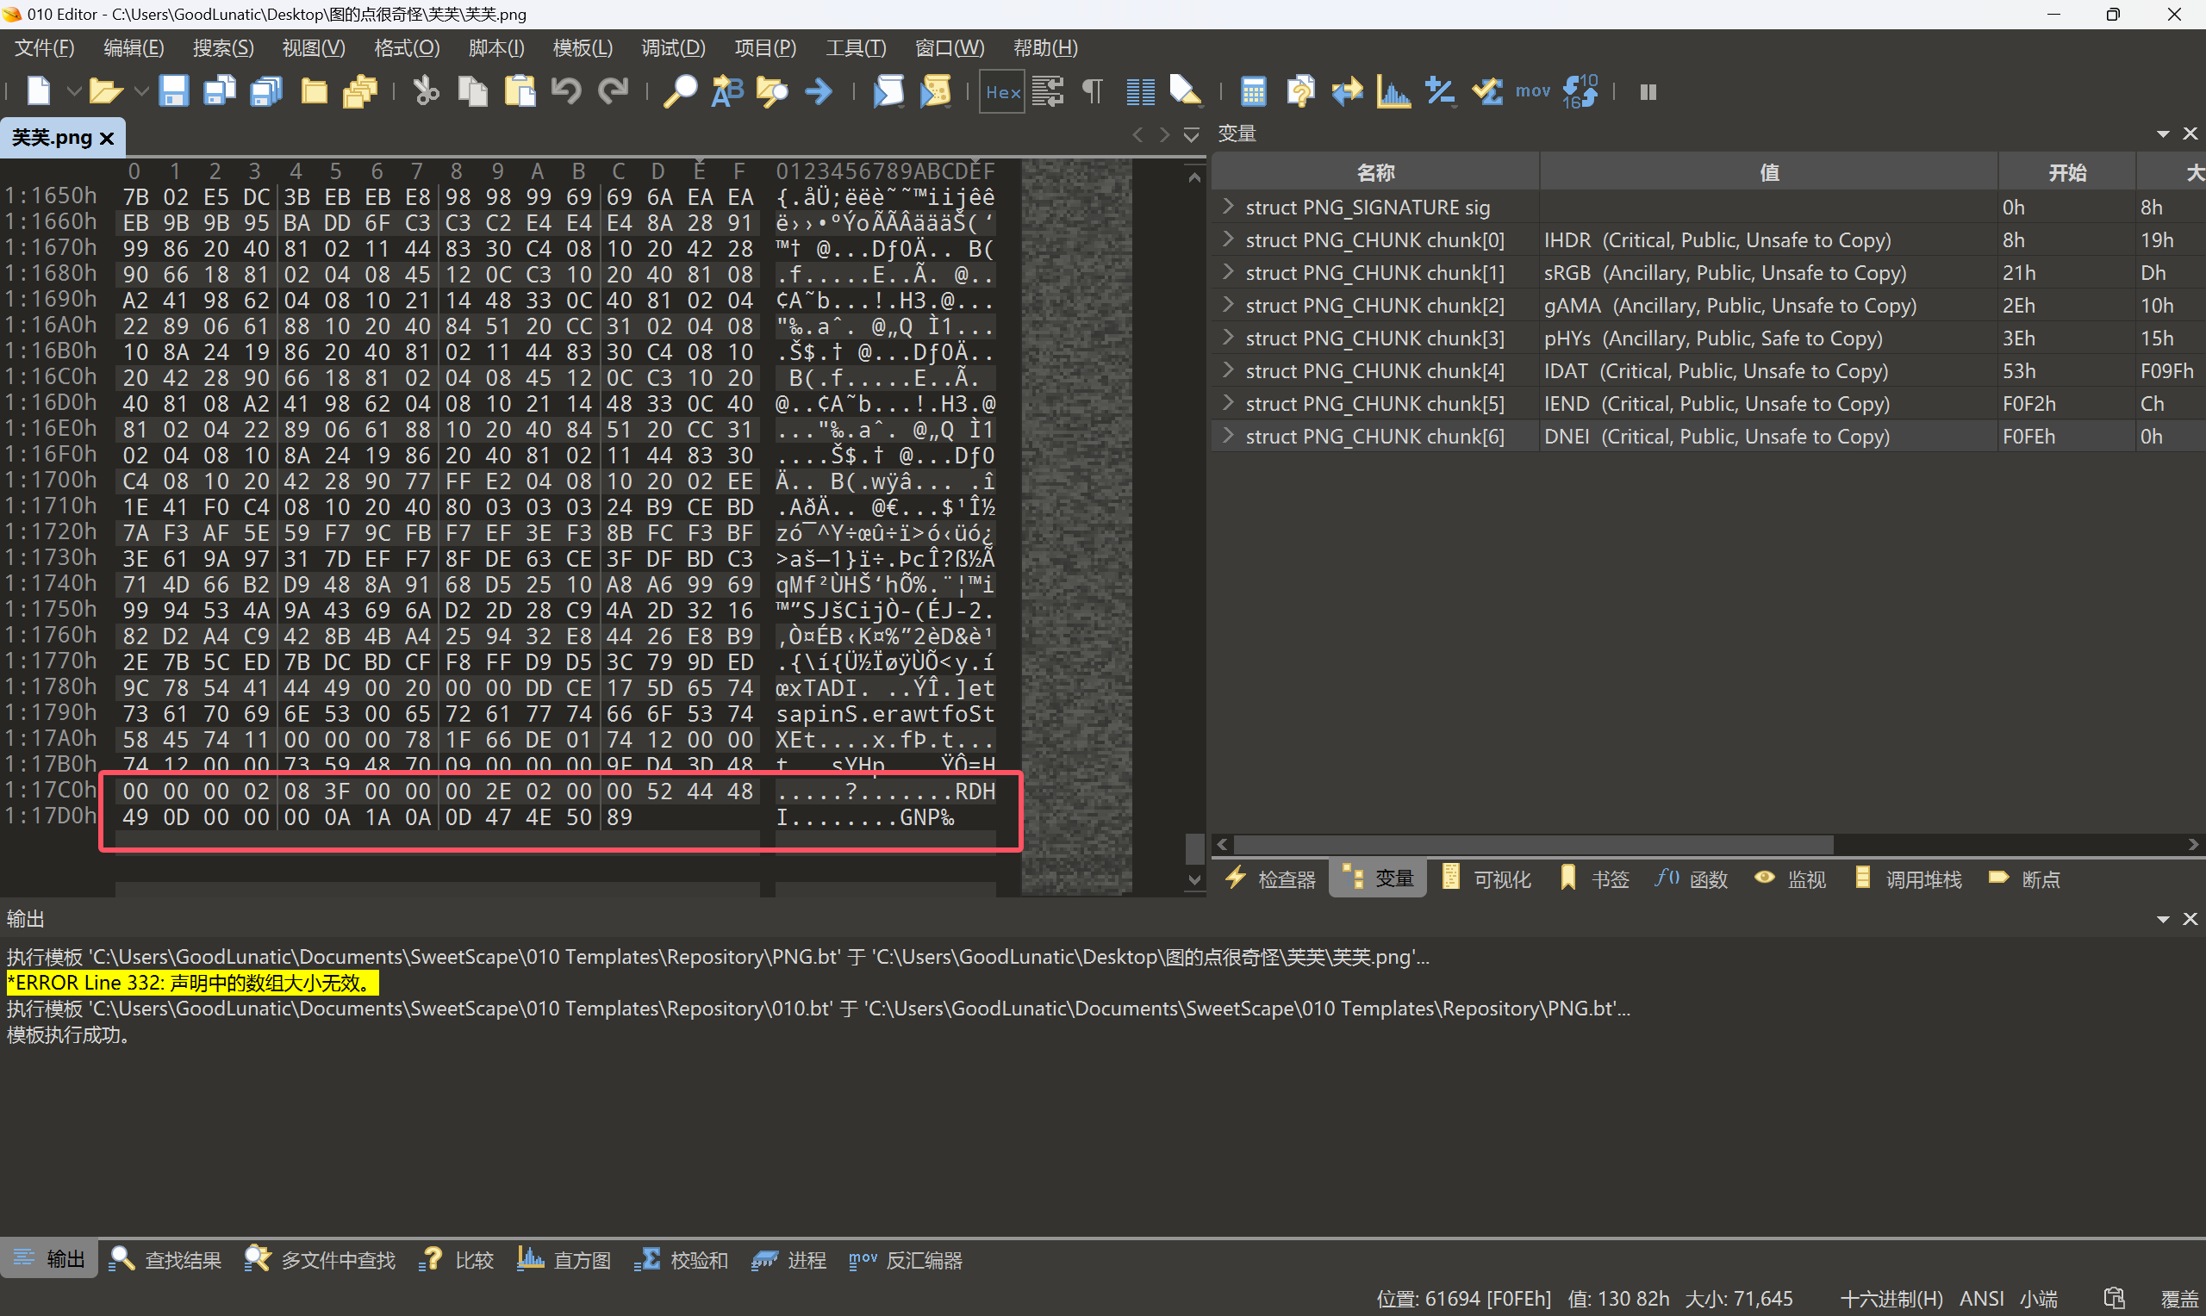Toggle column mode icon

(1140, 91)
